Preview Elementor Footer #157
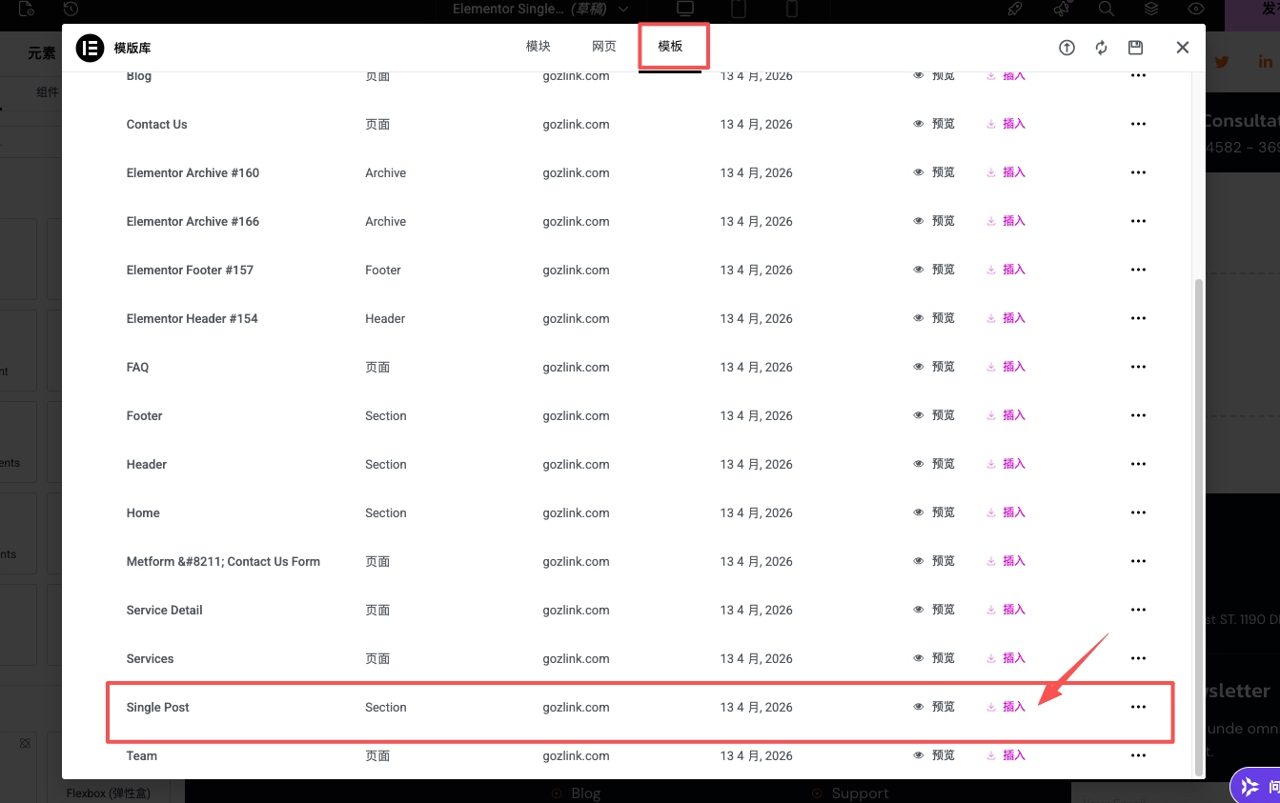1280x803 pixels. [x=934, y=270]
